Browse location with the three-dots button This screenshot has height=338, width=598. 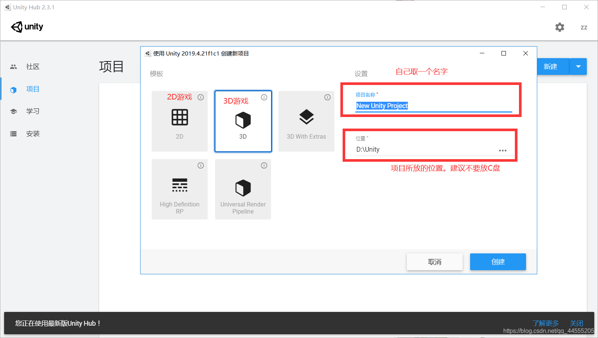click(503, 151)
